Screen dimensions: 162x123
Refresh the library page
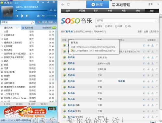click(68, 4)
